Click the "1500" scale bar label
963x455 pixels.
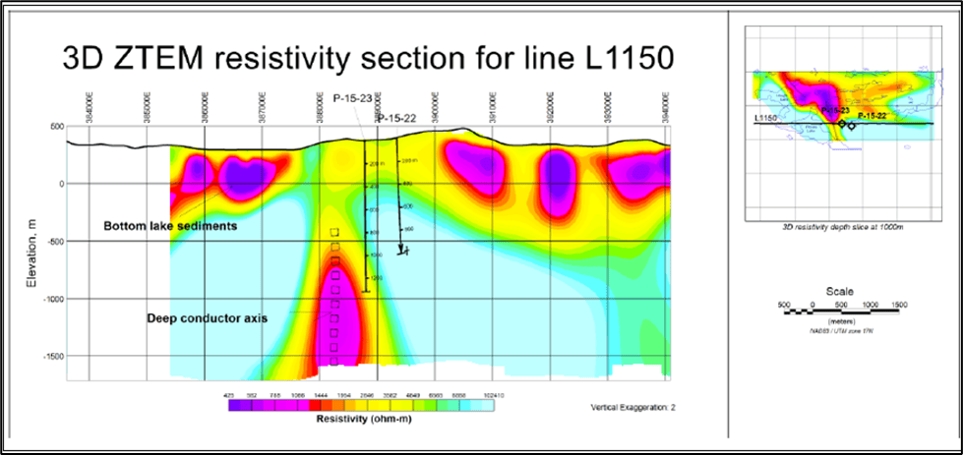pyautogui.click(x=900, y=304)
